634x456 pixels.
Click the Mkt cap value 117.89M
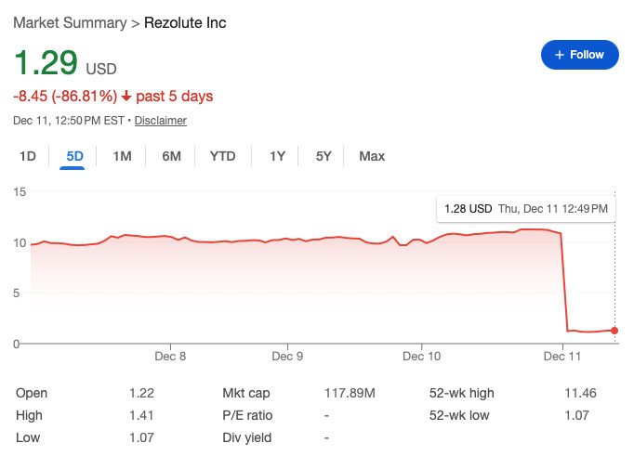[x=350, y=394]
